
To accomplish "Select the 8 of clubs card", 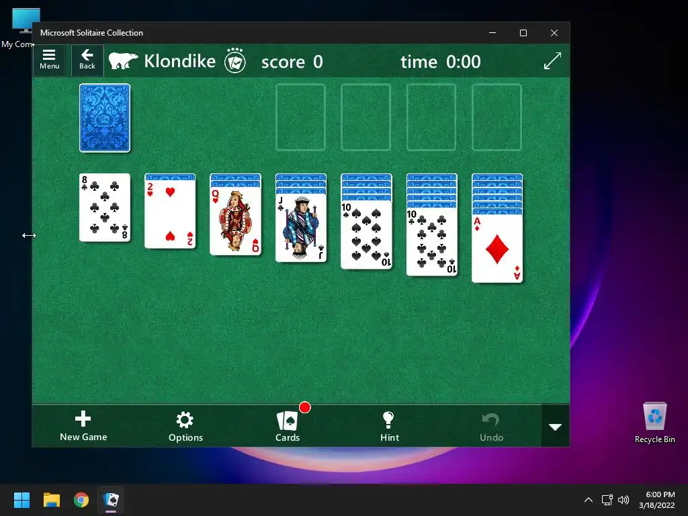I will (x=105, y=208).
